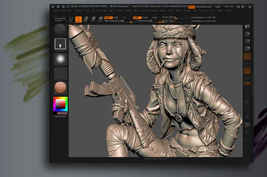
Task: Click the Zoom icon on right shelf
Action: pos(247,35)
